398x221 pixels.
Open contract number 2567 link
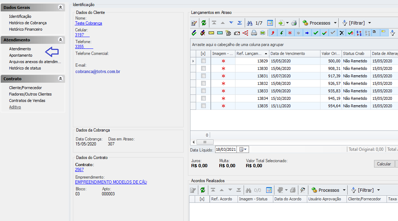pyautogui.click(x=79, y=170)
